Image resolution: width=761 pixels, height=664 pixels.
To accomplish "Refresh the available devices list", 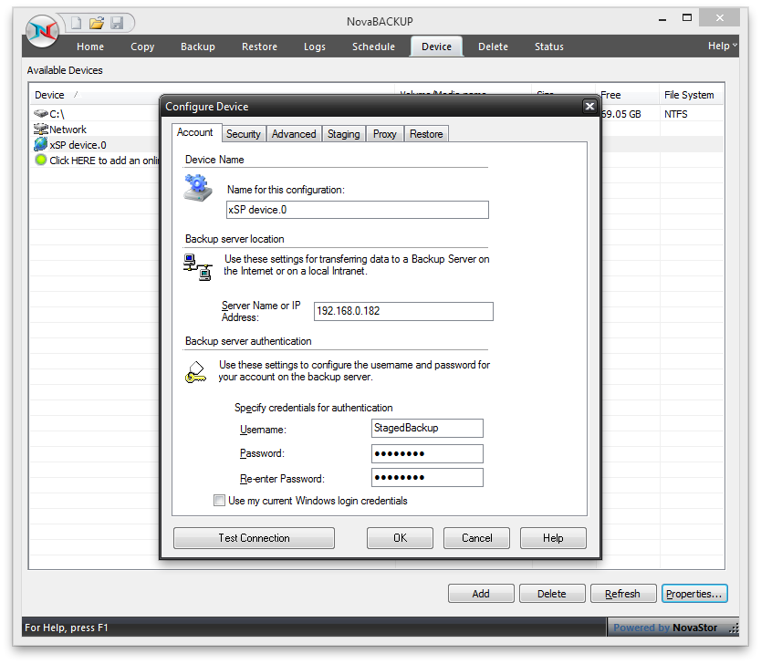I will tap(623, 593).
